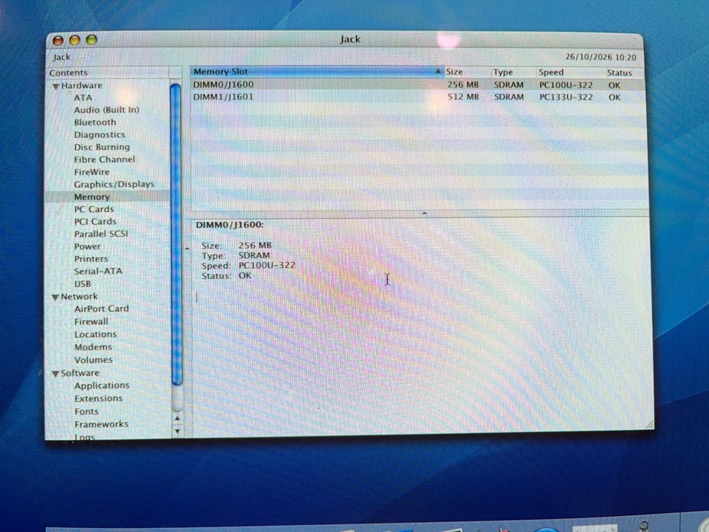This screenshot has height=532, width=709.
Task: Open FireWire information
Action: point(92,172)
